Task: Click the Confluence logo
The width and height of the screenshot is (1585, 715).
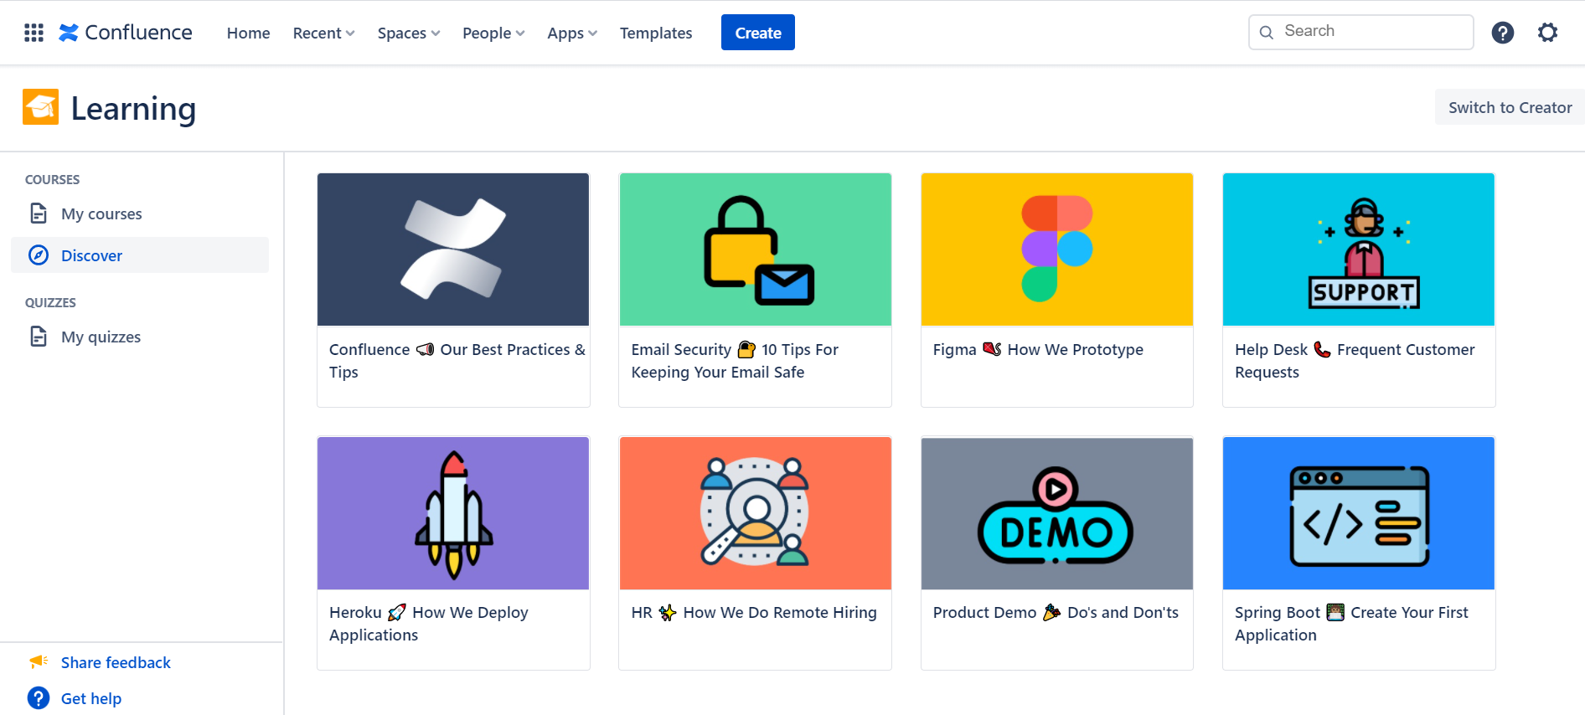Action: click(x=126, y=33)
